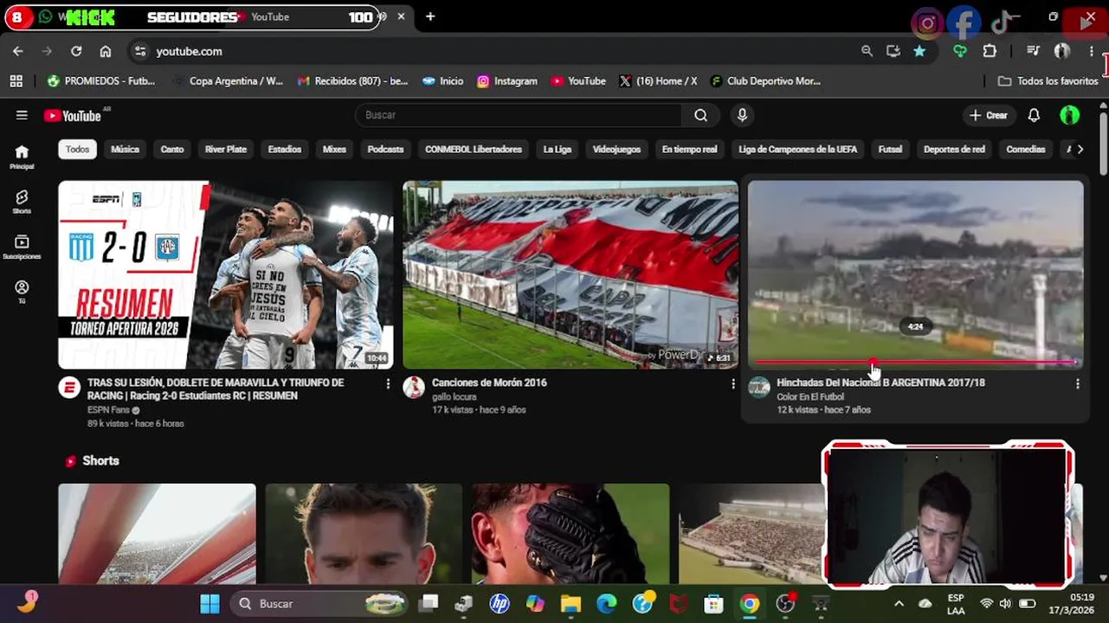Reload the page in Chrome
1109x623 pixels.
tap(76, 51)
